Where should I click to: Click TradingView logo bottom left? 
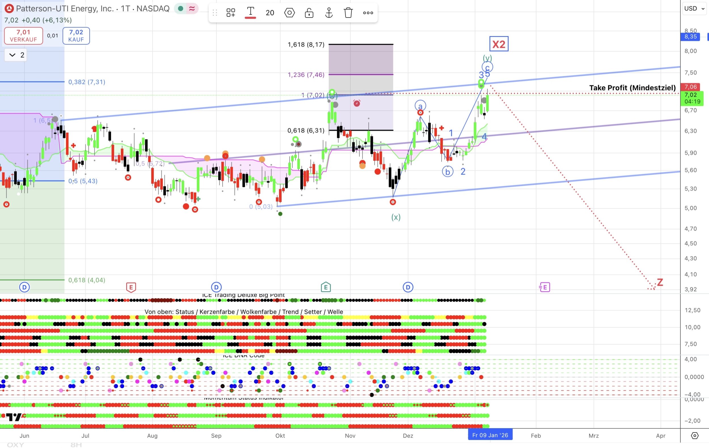[14, 417]
